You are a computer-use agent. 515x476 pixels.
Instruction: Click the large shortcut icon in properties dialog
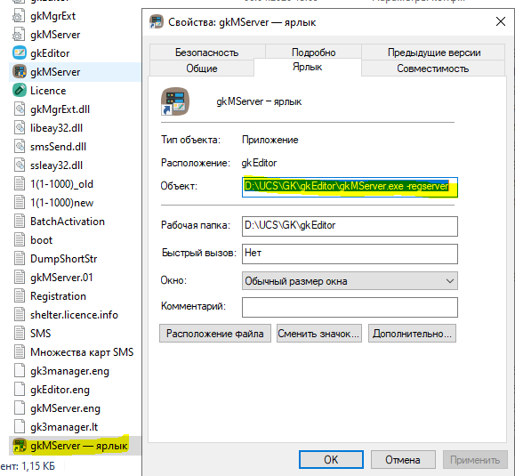(x=175, y=101)
